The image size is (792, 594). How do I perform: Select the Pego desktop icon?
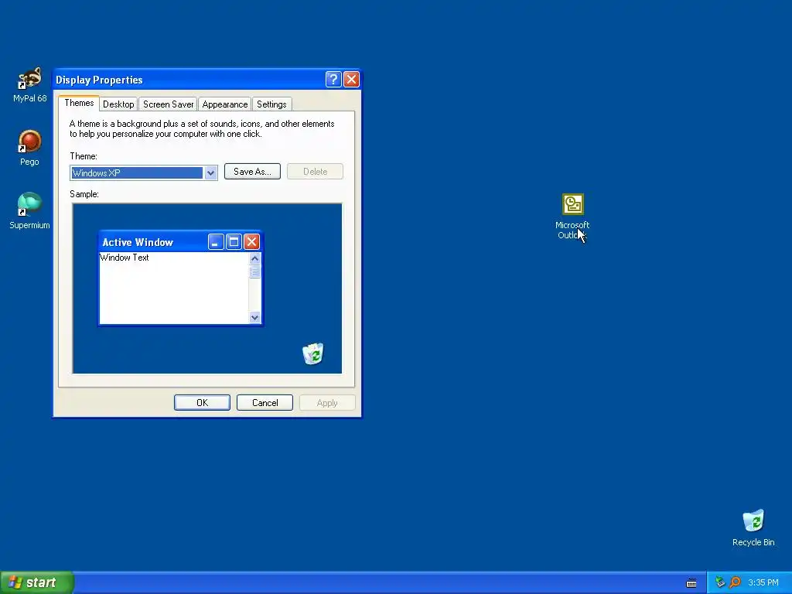tap(29, 148)
